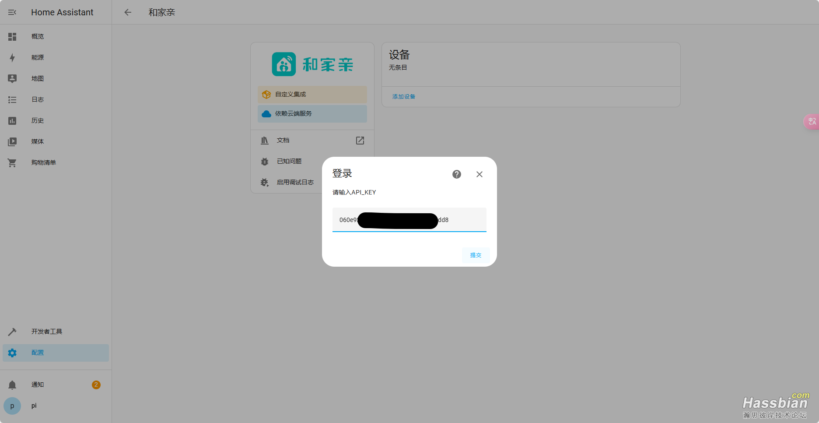The height and width of the screenshot is (423, 819).
Task: Click the 设备 devices heading
Action: coord(399,55)
